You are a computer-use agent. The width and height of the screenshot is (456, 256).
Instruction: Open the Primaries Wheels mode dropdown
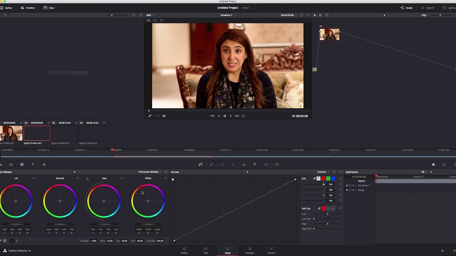pos(150,172)
